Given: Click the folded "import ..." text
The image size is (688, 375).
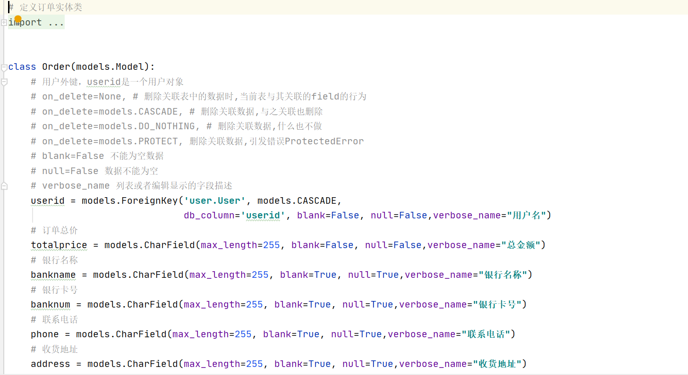Looking at the screenshot, I should tap(36, 22).
